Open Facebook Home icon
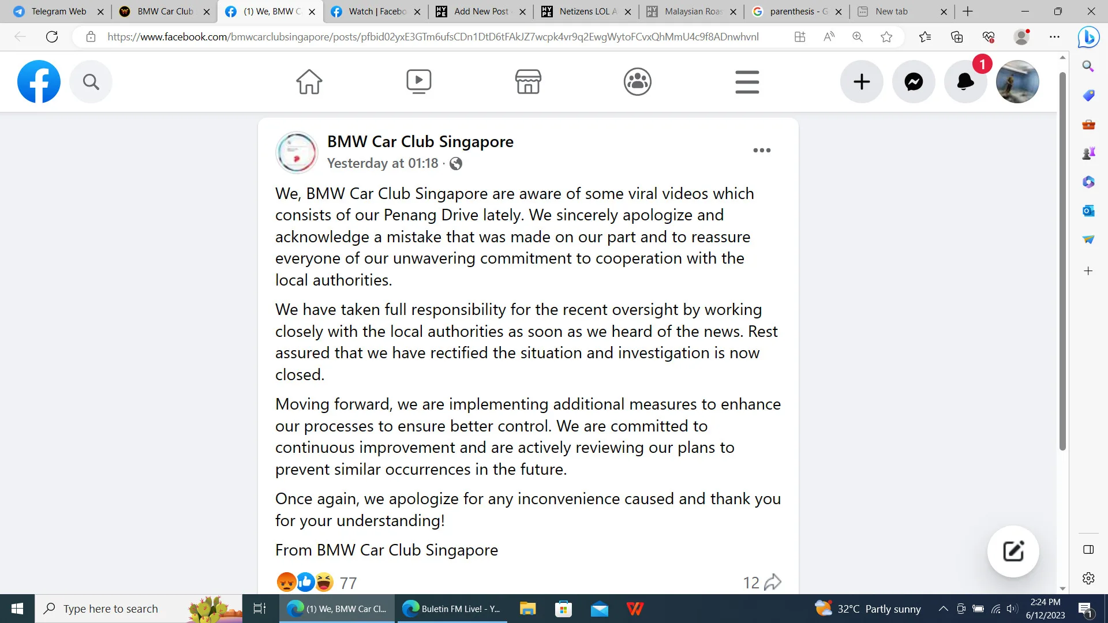The height and width of the screenshot is (623, 1108). (x=309, y=82)
